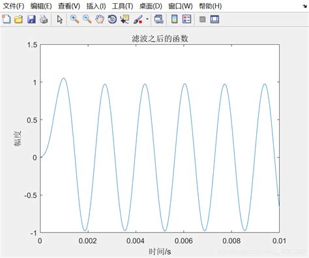Viewport: 309px width, 258px height.
Task: Open the 插入(I) menu
Action: tap(96, 6)
